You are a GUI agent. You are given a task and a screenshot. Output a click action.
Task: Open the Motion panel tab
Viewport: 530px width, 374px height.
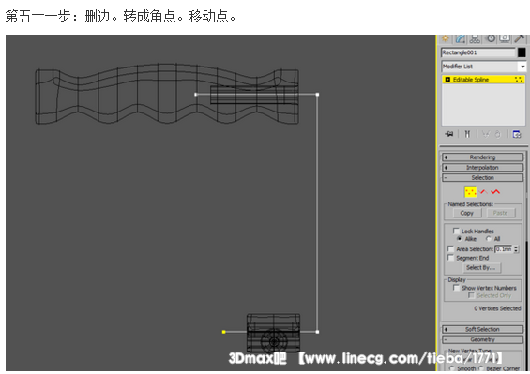[490, 38]
